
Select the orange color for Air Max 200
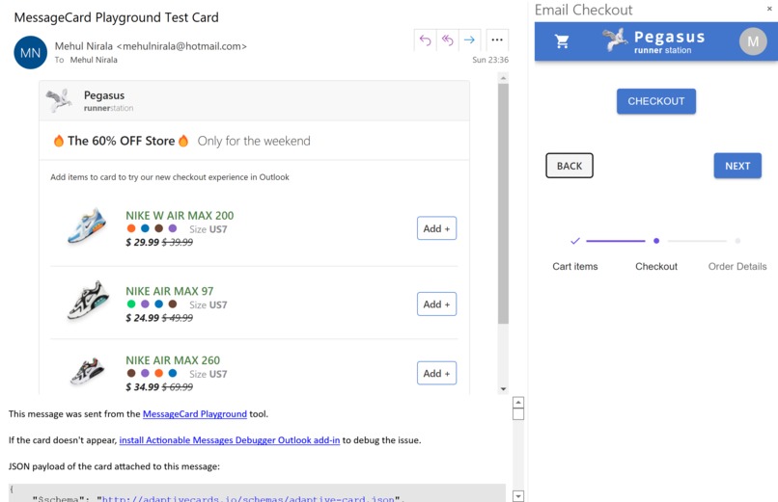(131, 228)
